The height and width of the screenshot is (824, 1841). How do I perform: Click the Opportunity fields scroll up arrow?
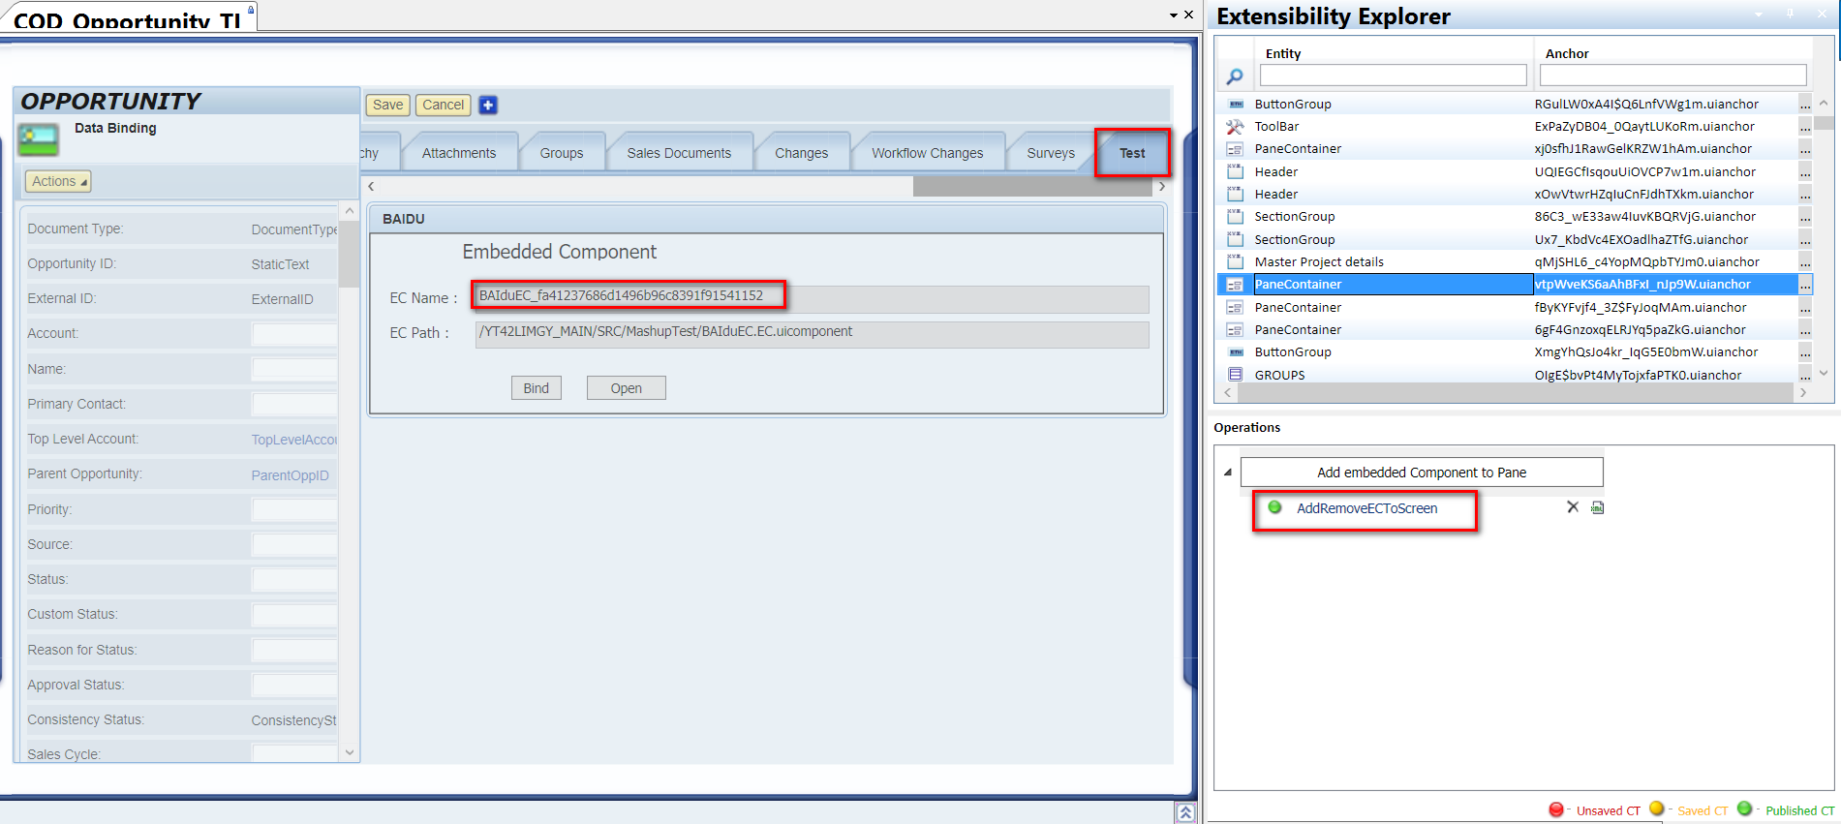coord(350,211)
